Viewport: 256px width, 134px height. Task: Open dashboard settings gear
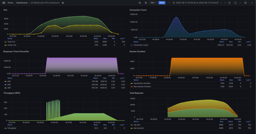pos(146,3)
